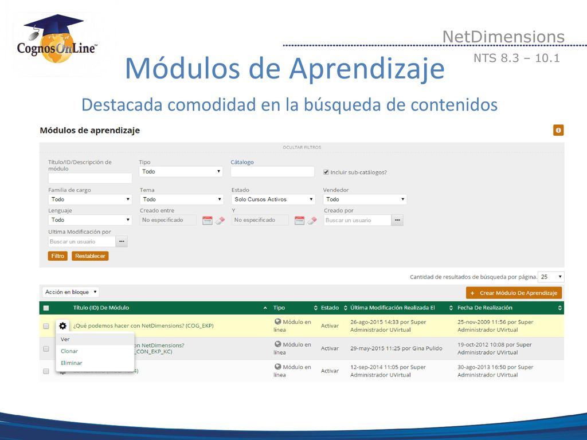
Task: Click the text 26-ago-2015 14:33 por Super Administrador UVirtual
Action: pos(388,326)
